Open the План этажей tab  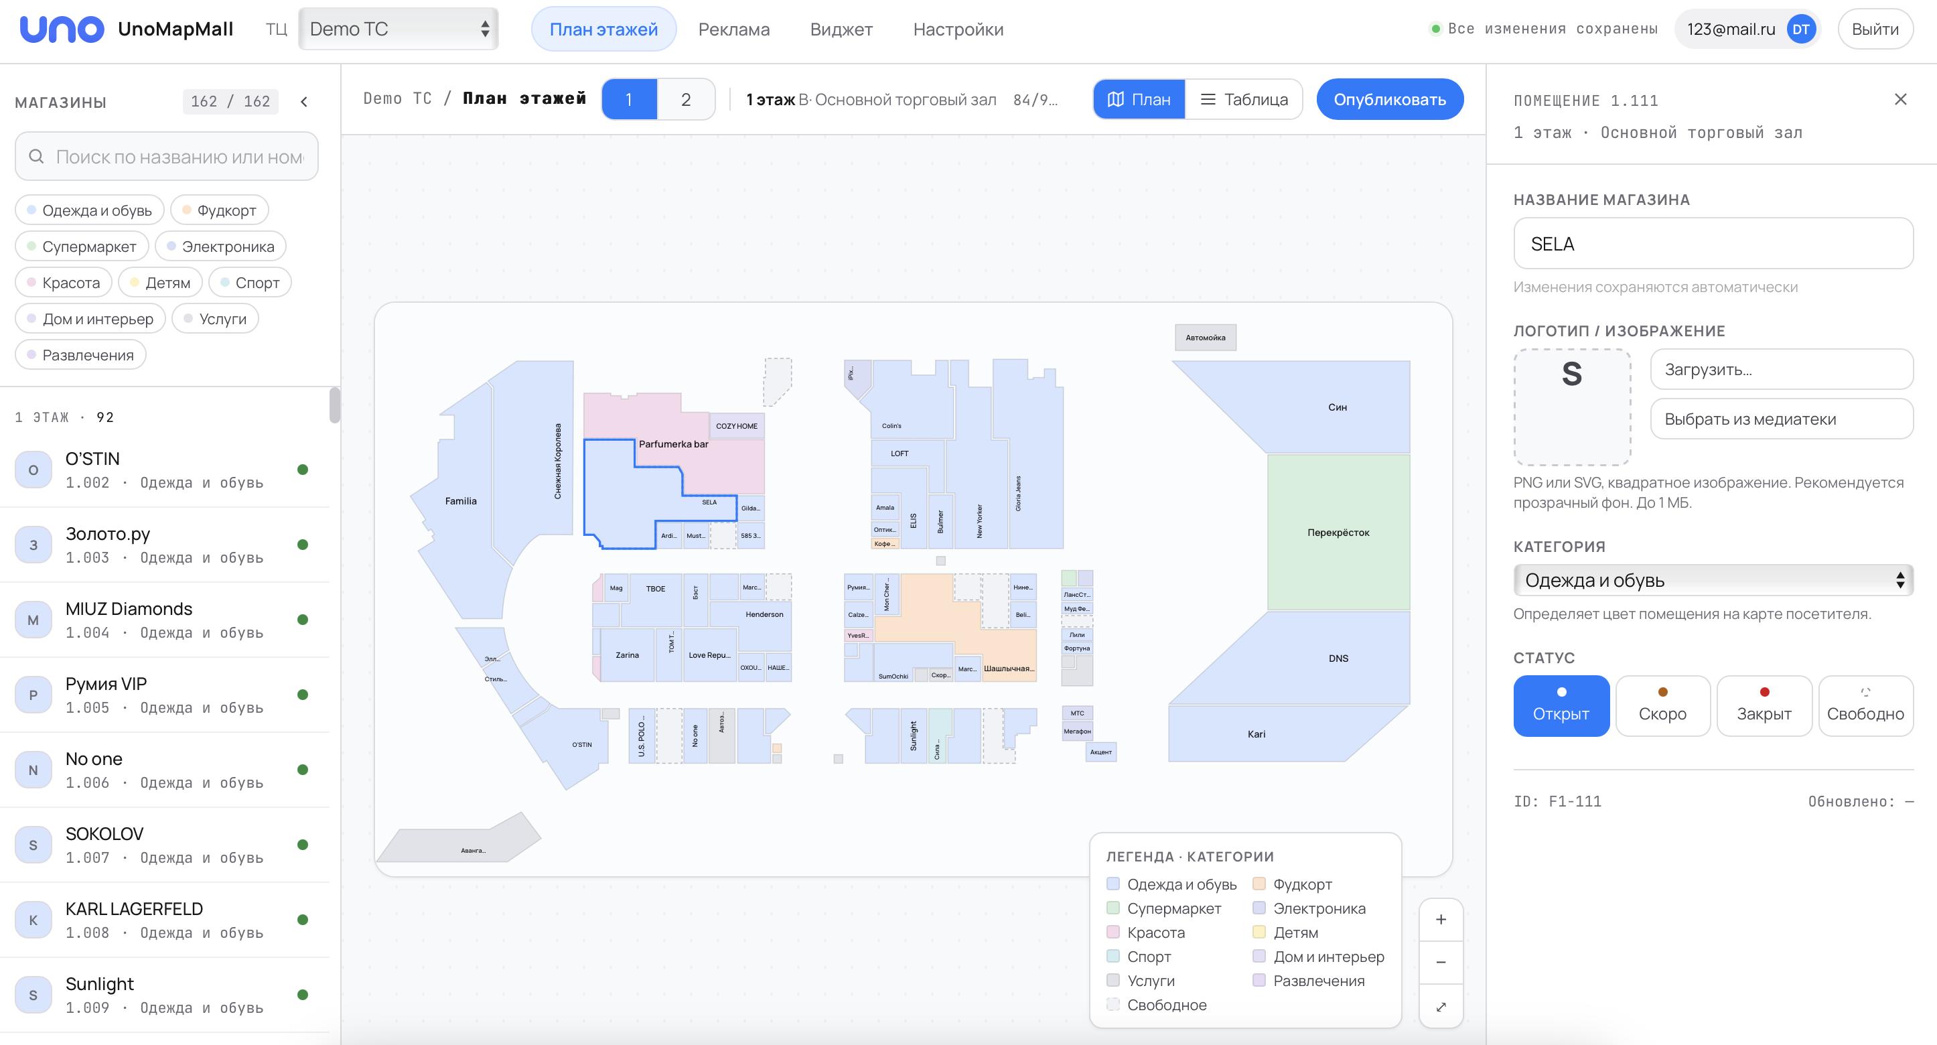tap(604, 29)
